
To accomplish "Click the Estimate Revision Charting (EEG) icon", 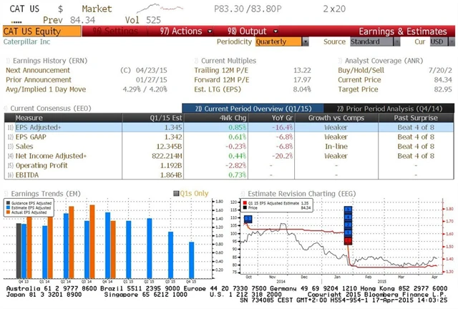I will coord(243,192).
